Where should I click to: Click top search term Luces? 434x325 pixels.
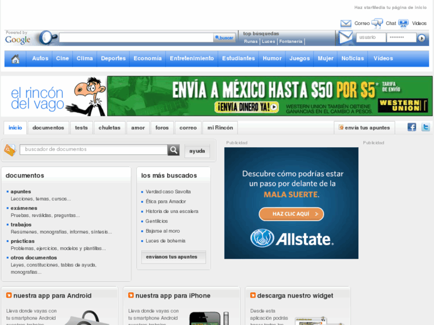pyautogui.click(x=269, y=42)
